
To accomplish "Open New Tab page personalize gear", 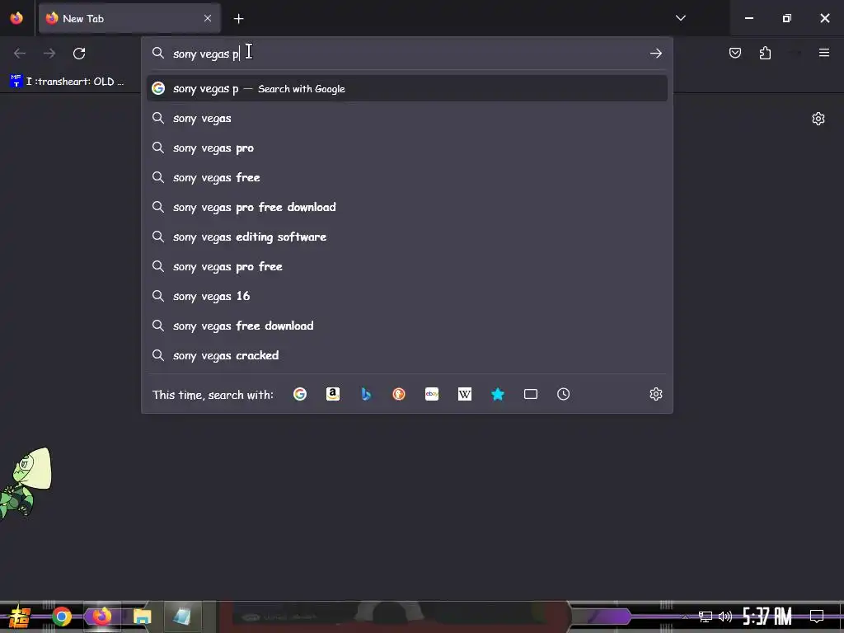I will 818,119.
